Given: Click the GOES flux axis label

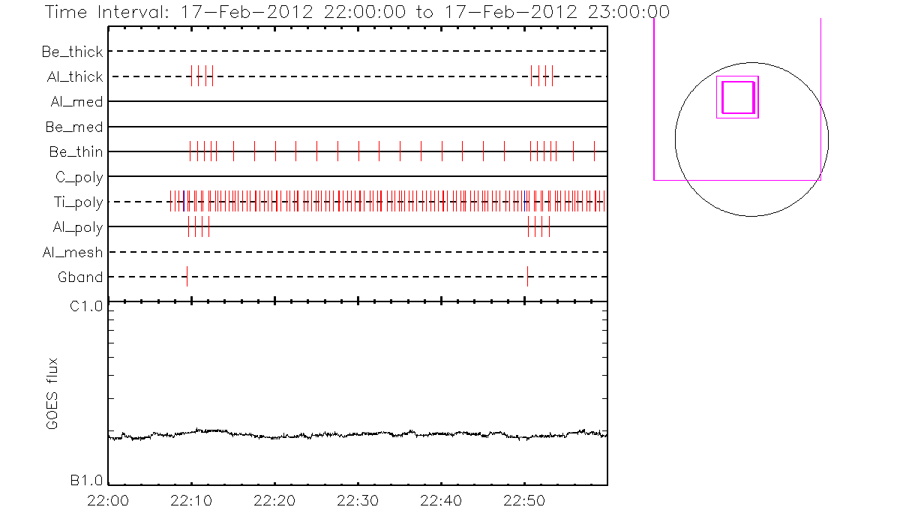Looking at the screenshot, I should (52, 394).
